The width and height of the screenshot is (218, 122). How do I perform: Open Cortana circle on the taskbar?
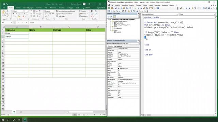point(14,120)
